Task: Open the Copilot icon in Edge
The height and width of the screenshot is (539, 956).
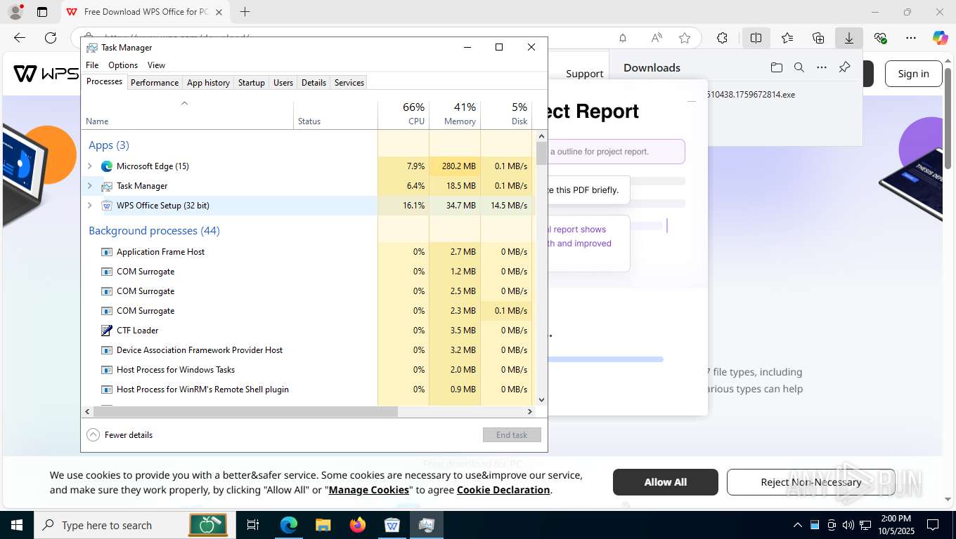Action: pyautogui.click(x=941, y=38)
